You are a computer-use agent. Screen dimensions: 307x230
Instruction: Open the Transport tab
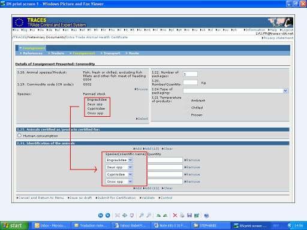(110, 53)
